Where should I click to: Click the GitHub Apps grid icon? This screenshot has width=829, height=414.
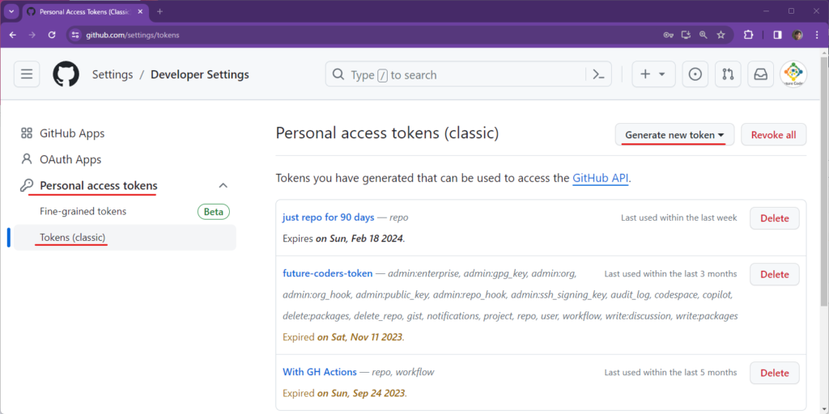[27, 133]
